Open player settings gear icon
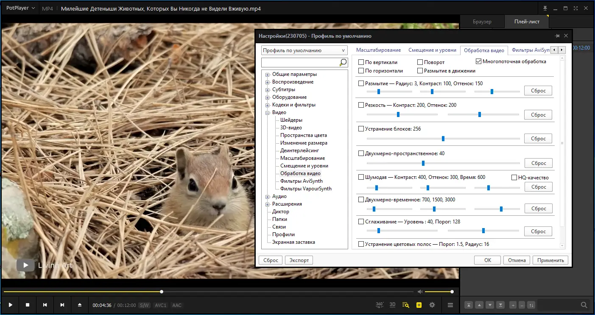 tap(432, 305)
